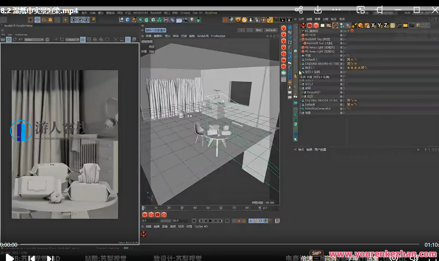The image size is (439, 261).
Task: Select the NitroBoxGenerator object in list
Action: (x=317, y=109)
